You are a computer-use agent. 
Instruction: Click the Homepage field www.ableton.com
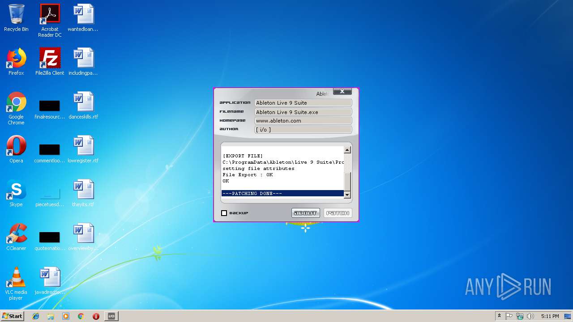coord(303,121)
